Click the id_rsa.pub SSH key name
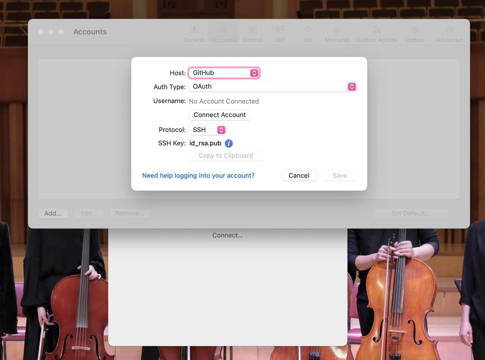Viewport: 485px width, 360px height. [205, 143]
